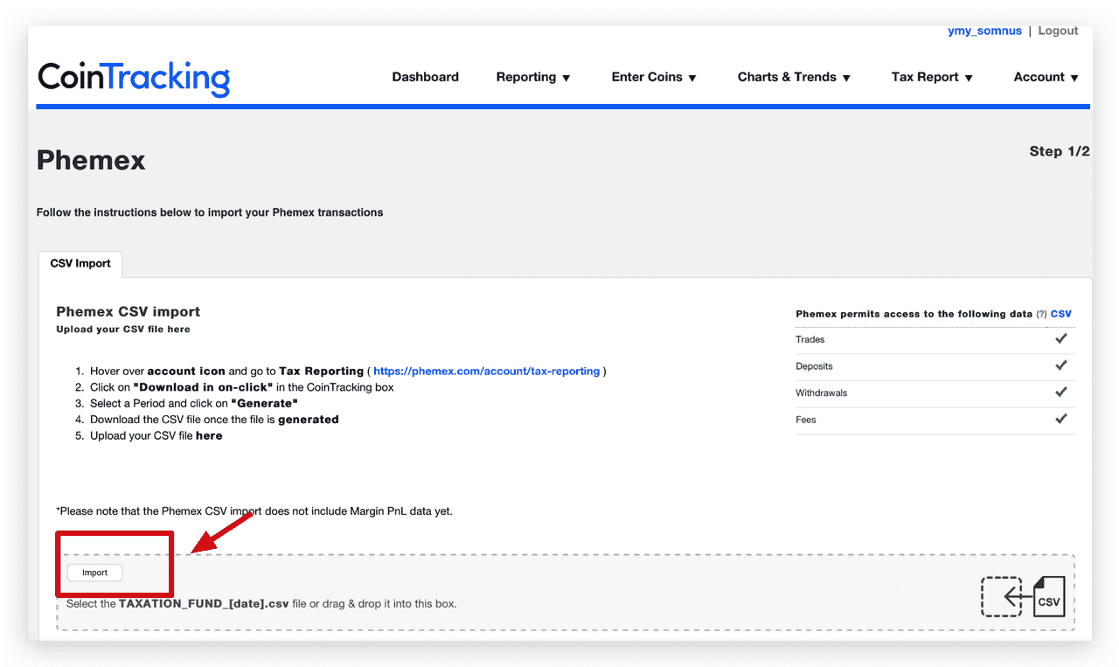The image size is (1119, 667).
Task: Expand the Reporting dropdown menu
Action: (533, 77)
